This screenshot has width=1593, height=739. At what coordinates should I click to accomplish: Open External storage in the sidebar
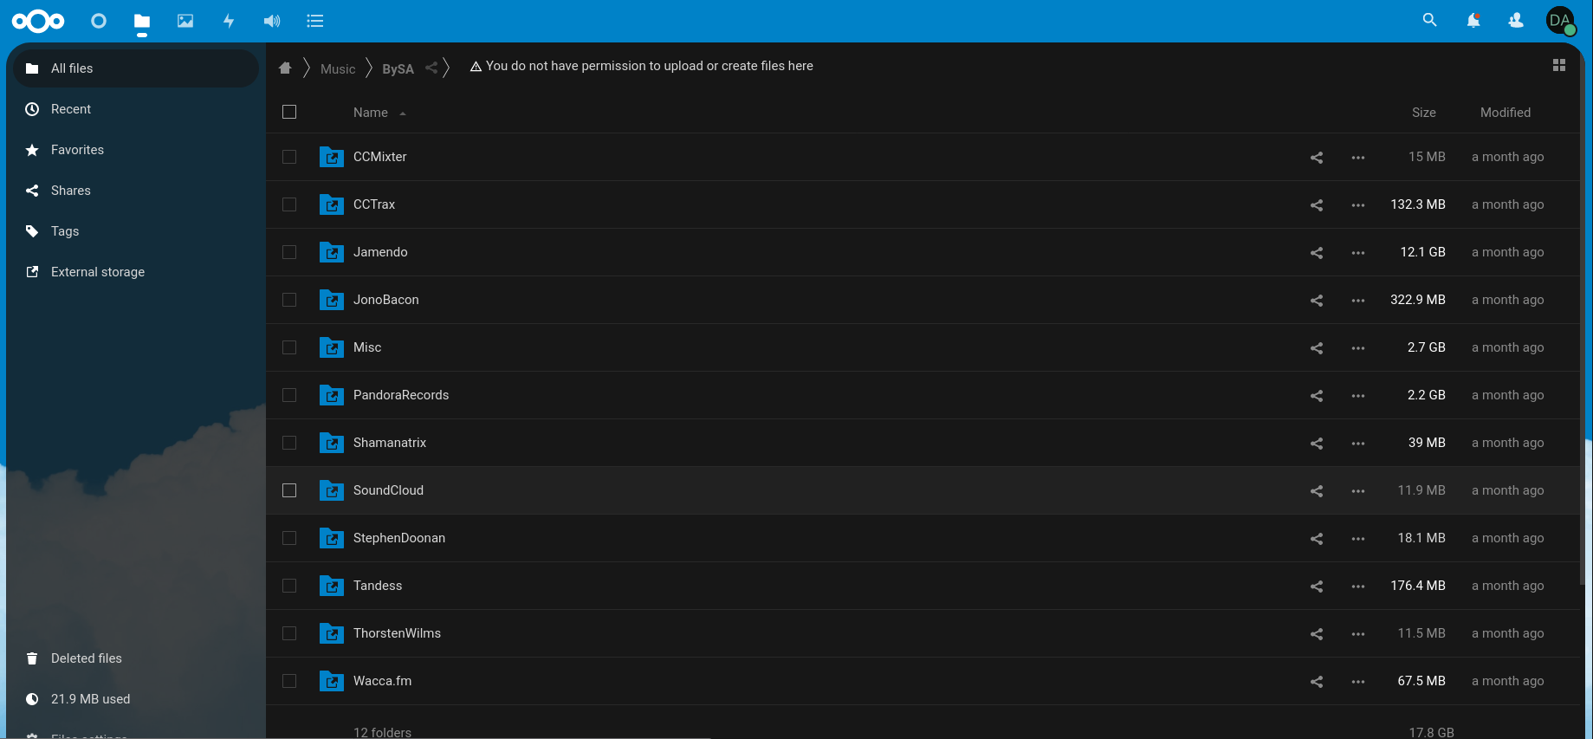coord(97,272)
